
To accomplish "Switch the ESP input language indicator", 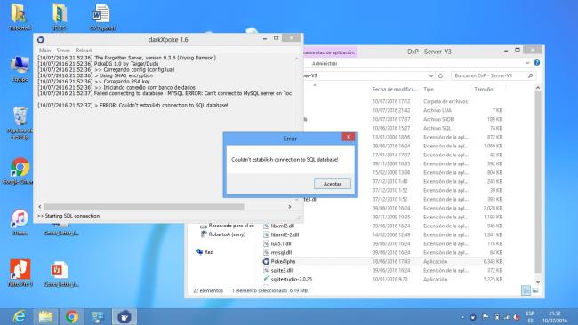I will tap(530, 316).
